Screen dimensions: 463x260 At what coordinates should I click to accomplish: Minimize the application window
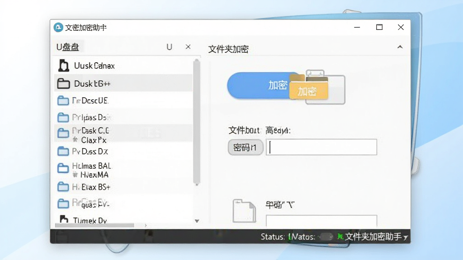[x=357, y=27]
